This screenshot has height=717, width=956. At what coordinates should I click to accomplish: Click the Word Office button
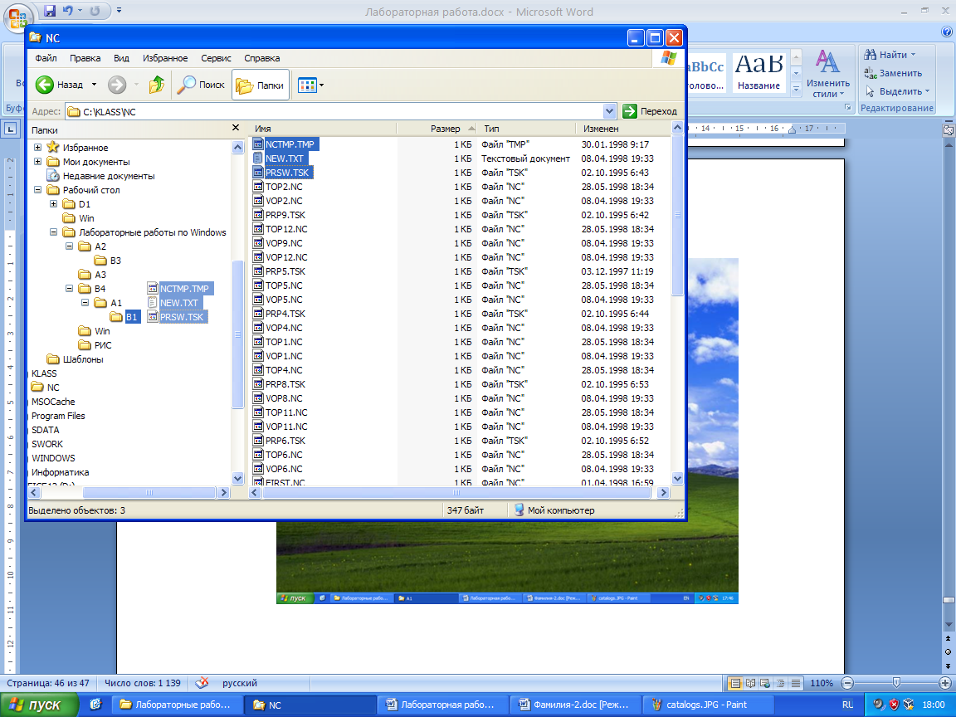(17, 17)
